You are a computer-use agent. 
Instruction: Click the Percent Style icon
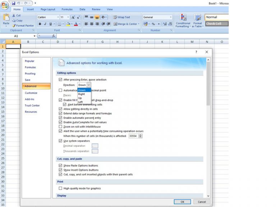(153, 24)
